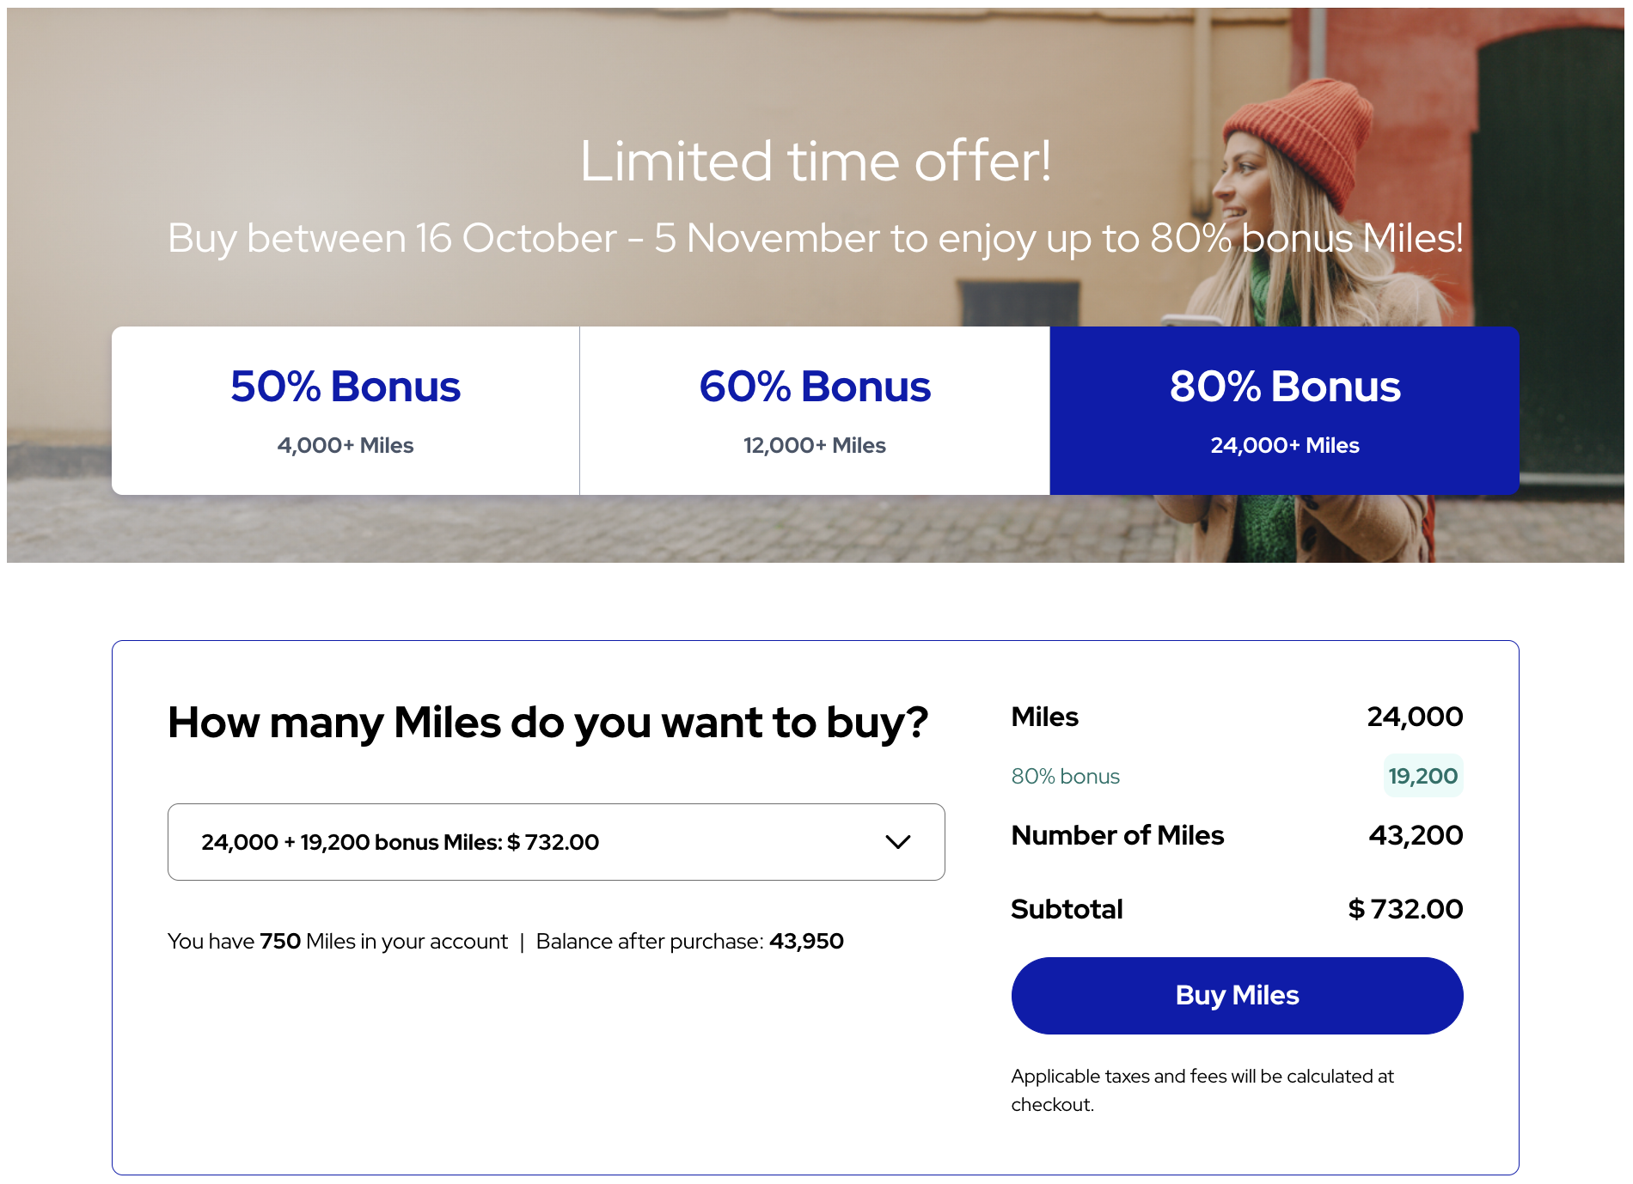Click the "You have 750 Miles" account text

(337, 942)
